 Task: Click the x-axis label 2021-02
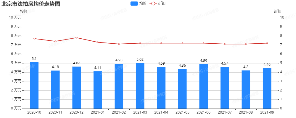[x=119, y=112]
